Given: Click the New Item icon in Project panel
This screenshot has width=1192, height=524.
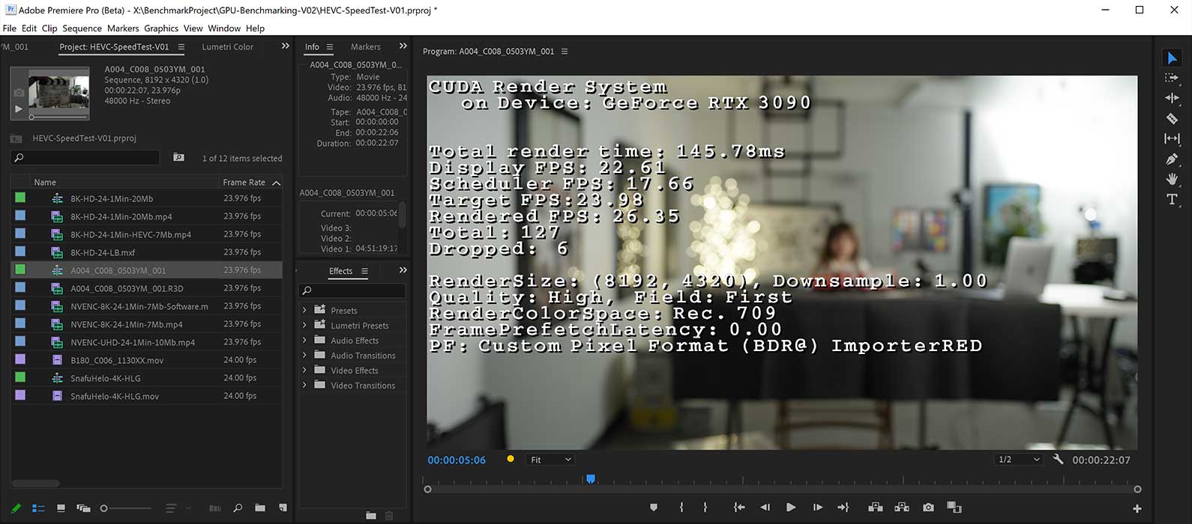Looking at the screenshot, I should pos(283,508).
